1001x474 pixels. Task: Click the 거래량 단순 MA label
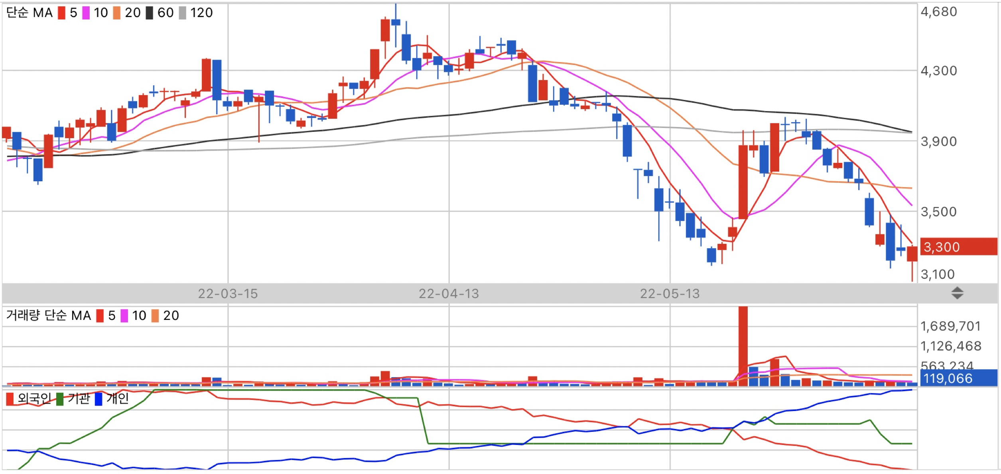pyautogui.click(x=48, y=316)
